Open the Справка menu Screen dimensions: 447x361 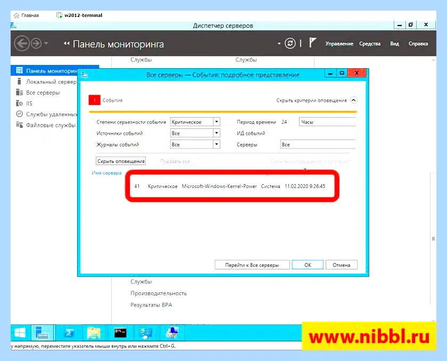click(418, 44)
